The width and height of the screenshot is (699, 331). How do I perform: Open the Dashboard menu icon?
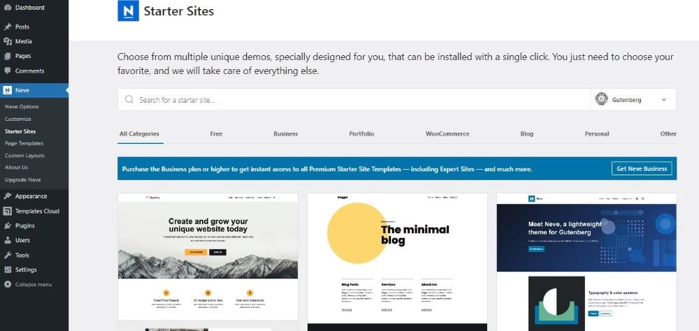click(x=8, y=8)
